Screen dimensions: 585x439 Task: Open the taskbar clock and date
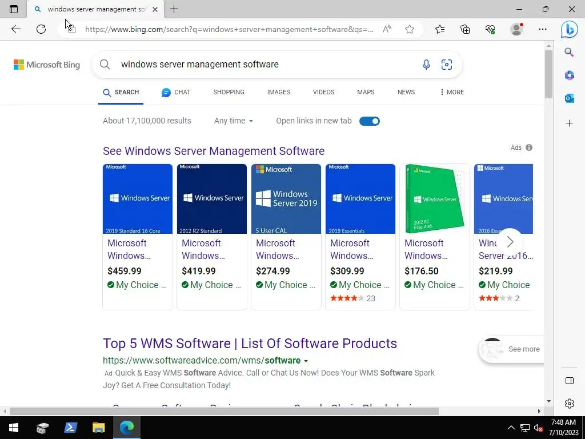[563, 428]
